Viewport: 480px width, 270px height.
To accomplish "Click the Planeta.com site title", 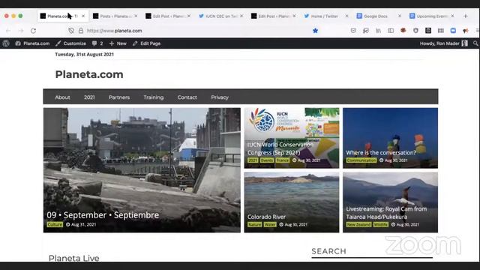I will click(89, 74).
